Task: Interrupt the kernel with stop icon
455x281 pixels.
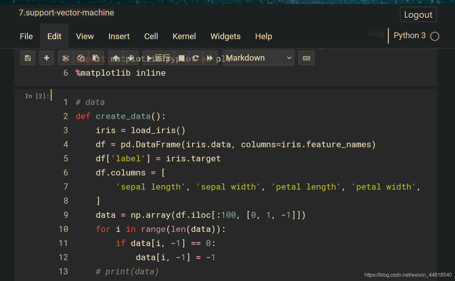Action: (x=181, y=58)
